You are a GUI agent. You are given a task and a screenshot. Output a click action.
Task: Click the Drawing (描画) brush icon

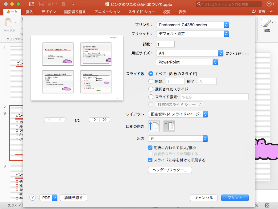tap(265, 23)
